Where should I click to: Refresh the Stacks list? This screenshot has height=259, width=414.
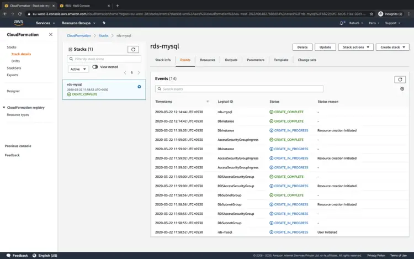(x=133, y=49)
